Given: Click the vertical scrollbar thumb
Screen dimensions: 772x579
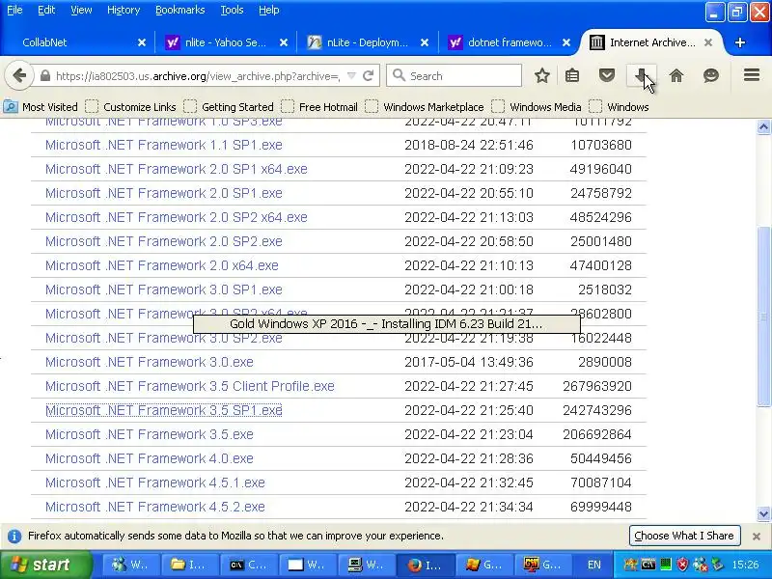Looking at the screenshot, I should coord(763,317).
